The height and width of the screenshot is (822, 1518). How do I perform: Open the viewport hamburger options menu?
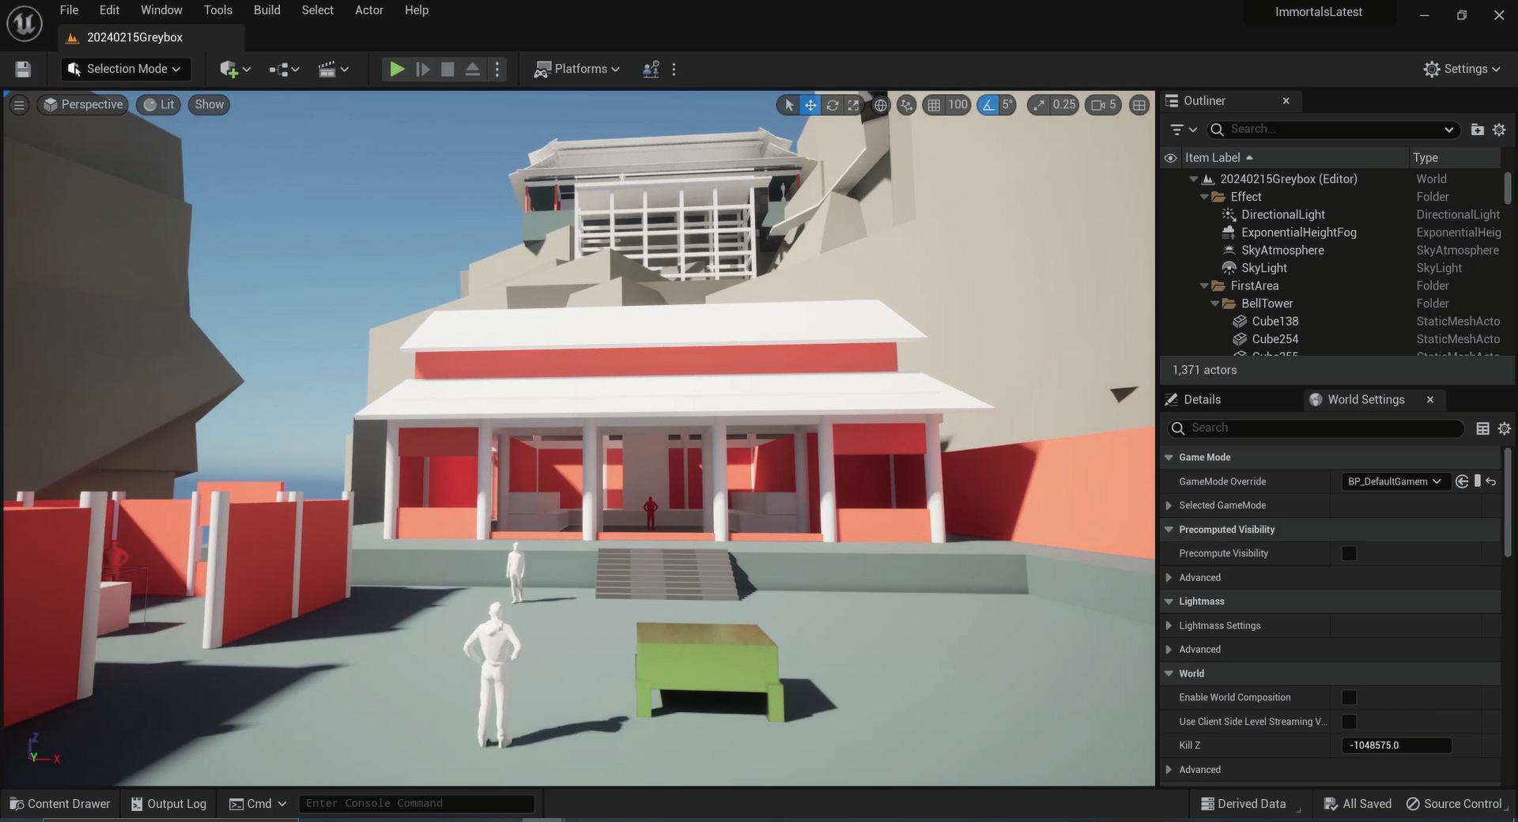click(x=19, y=104)
